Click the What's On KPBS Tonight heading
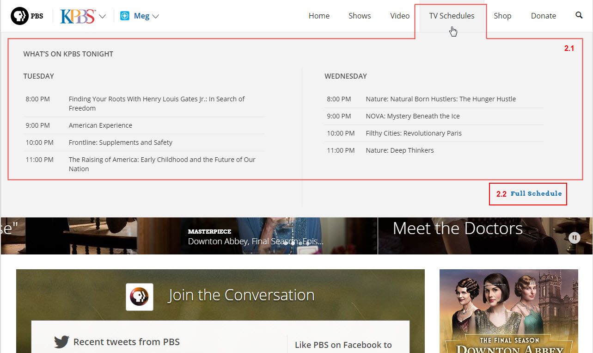 click(x=68, y=54)
